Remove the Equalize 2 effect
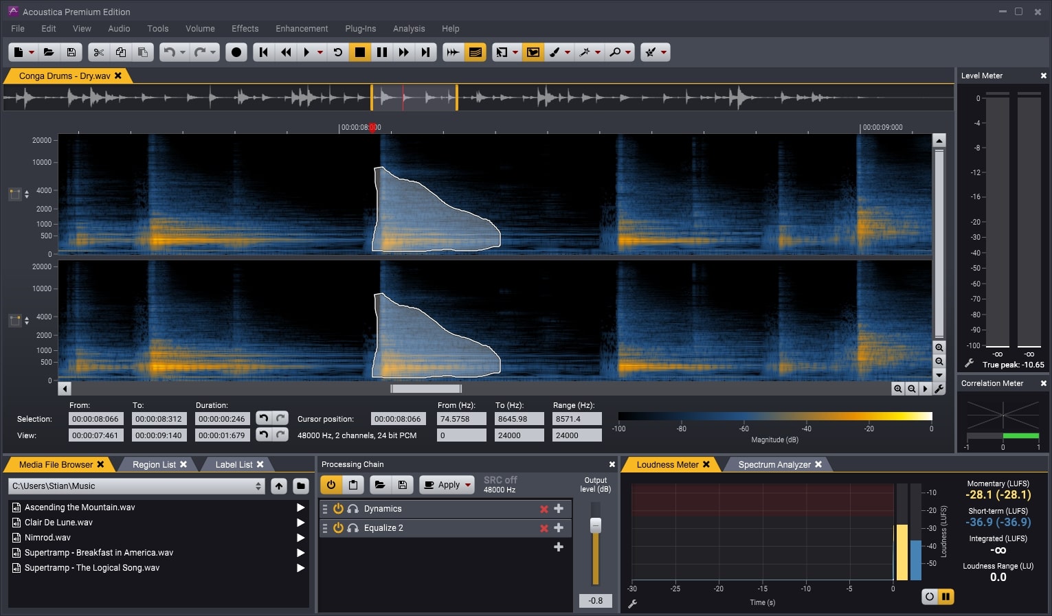1052x616 pixels. click(x=544, y=527)
